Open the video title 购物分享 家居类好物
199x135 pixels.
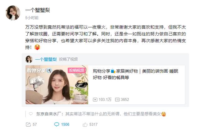[136, 74]
